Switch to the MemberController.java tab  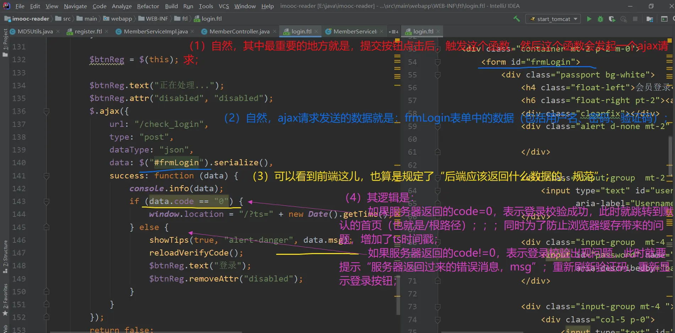click(239, 32)
